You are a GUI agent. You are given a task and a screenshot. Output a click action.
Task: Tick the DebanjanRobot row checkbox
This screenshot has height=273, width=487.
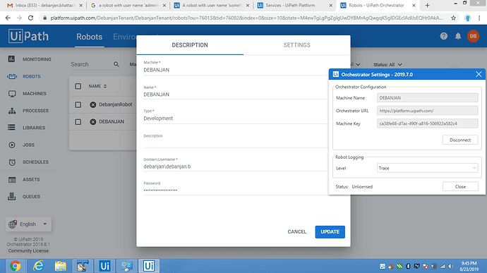click(78, 104)
